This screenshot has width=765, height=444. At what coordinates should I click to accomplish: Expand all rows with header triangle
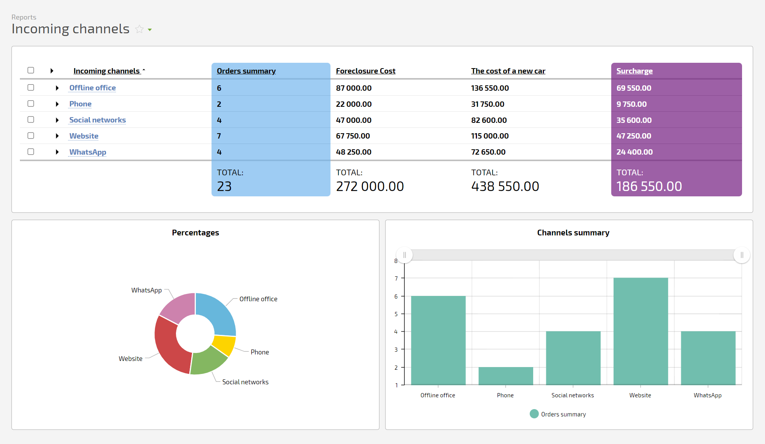tap(52, 71)
